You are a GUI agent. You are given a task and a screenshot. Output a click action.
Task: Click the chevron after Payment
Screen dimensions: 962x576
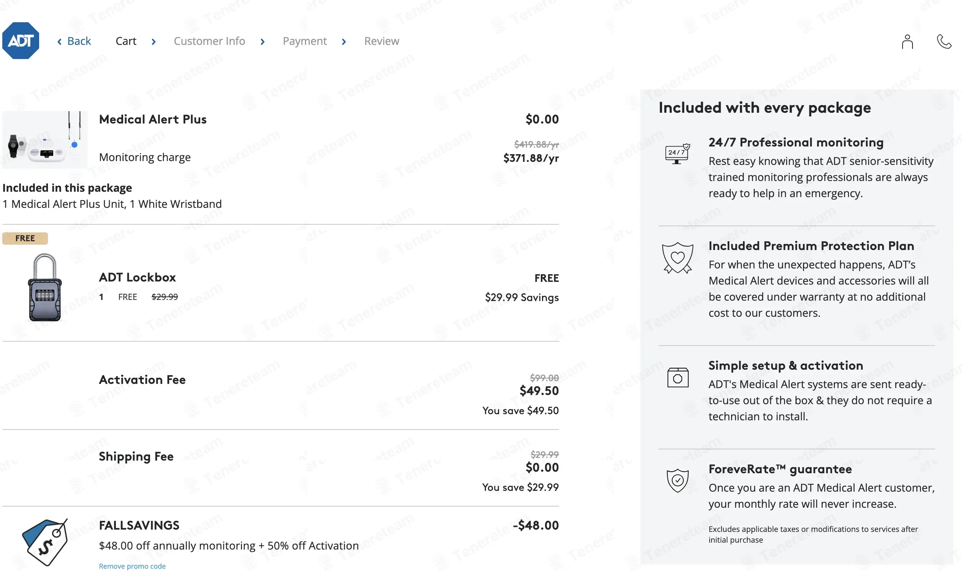click(x=344, y=41)
